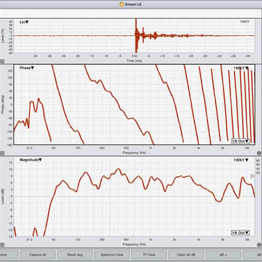Switch to Spectrum View
Viewport: 262px width, 262px height.
point(112,255)
